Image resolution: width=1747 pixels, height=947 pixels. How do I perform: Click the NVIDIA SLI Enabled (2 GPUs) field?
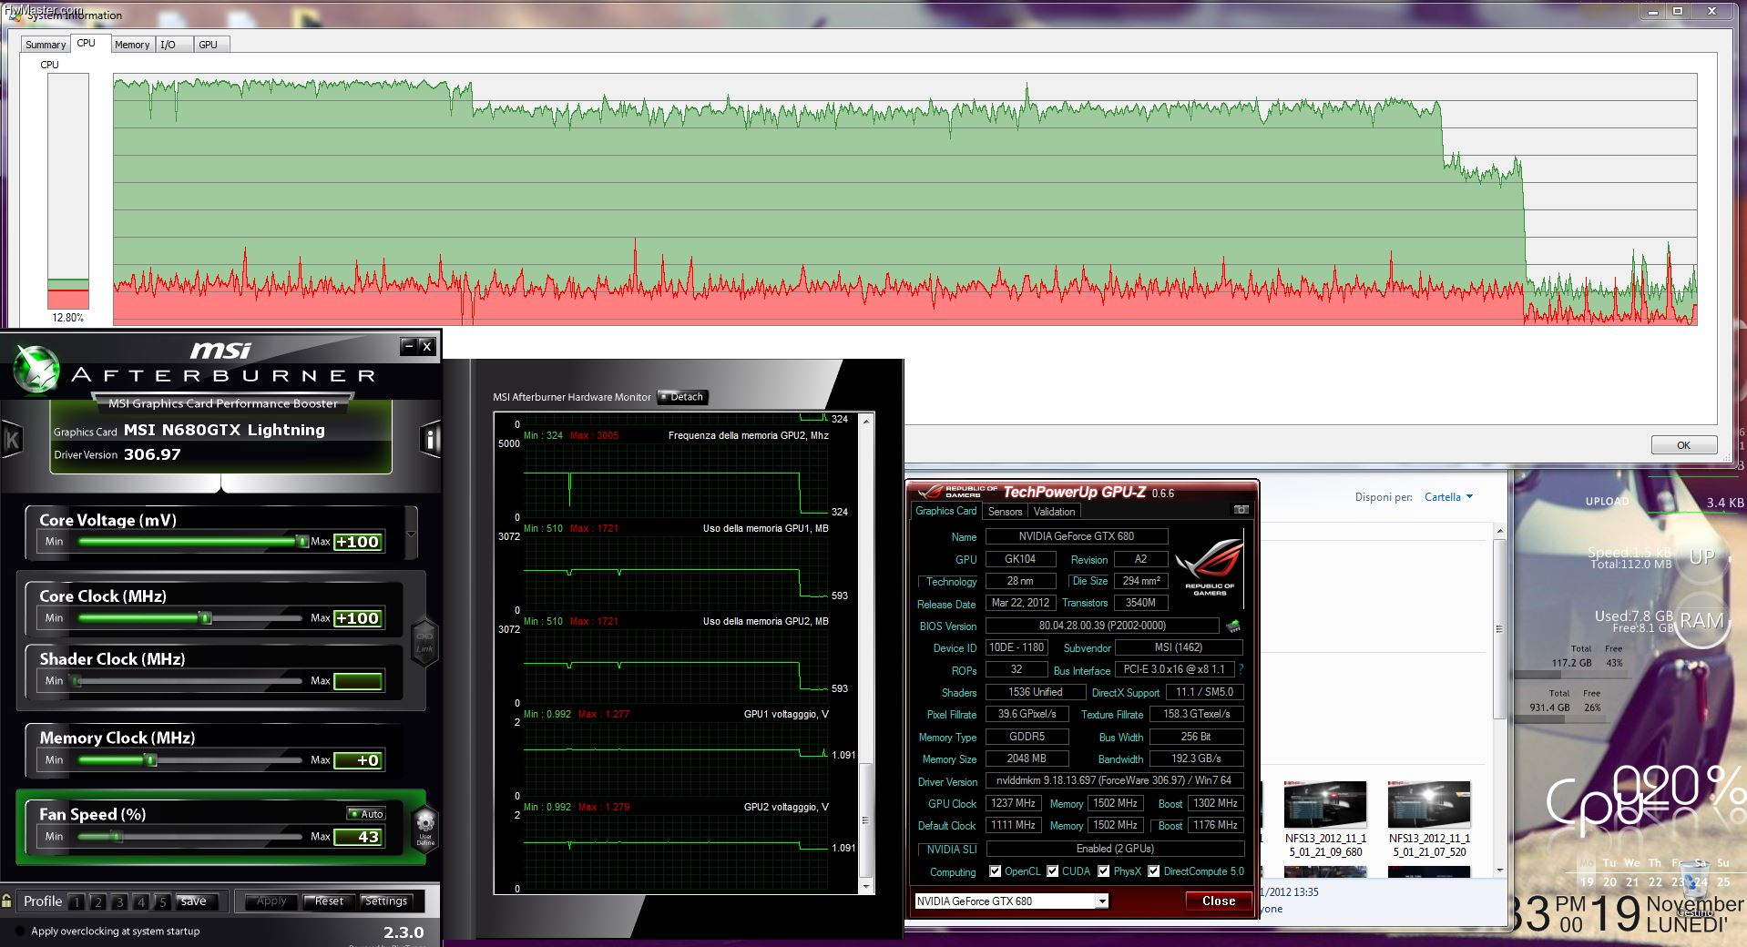pyautogui.click(x=1115, y=849)
